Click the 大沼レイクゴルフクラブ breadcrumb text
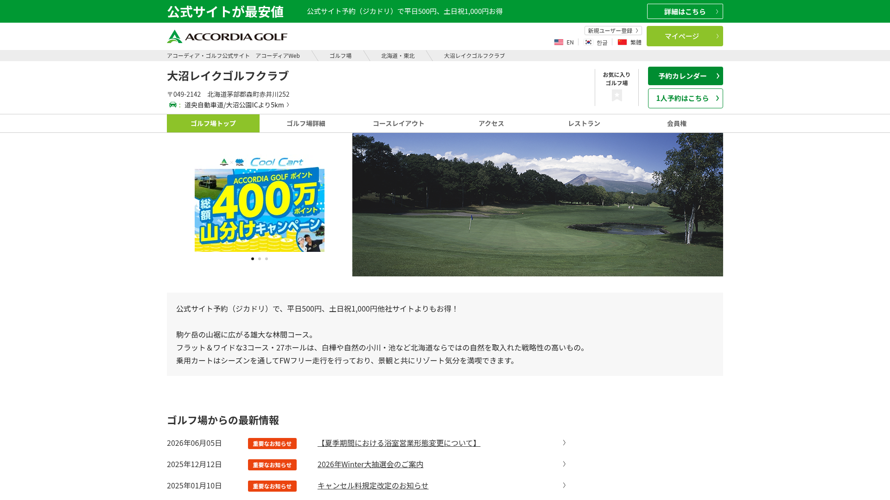Image resolution: width=890 pixels, height=500 pixels. pos(474,56)
